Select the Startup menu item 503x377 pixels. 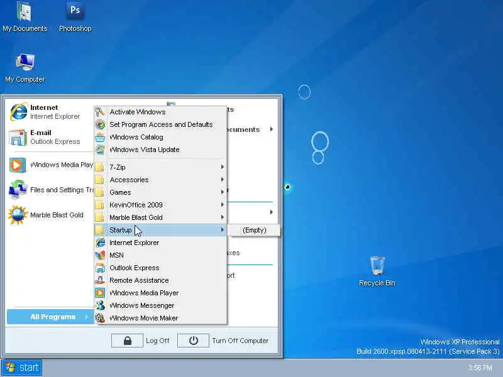161,230
